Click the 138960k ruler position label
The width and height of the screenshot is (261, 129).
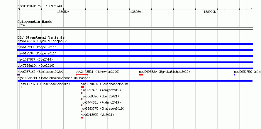136,12
